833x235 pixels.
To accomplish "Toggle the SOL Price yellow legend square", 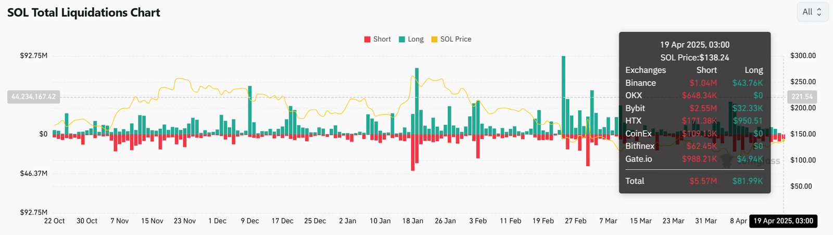I will 434,40.
